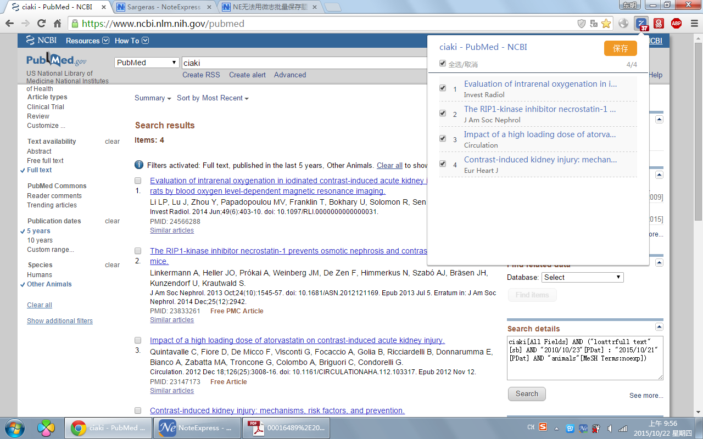Click the browser forward arrow

tap(25, 24)
